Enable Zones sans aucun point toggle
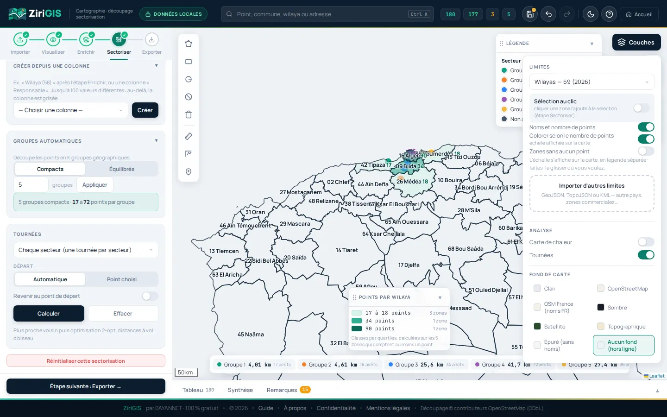Image resolution: width=667 pixels, height=417 pixels. pos(646,151)
